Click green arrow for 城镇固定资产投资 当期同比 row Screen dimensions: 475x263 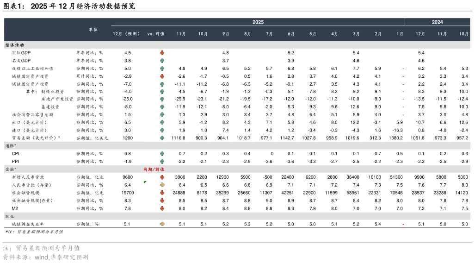(x=162, y=84)
